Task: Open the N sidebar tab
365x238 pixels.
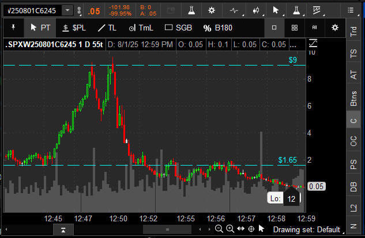Action: [353, 226]
